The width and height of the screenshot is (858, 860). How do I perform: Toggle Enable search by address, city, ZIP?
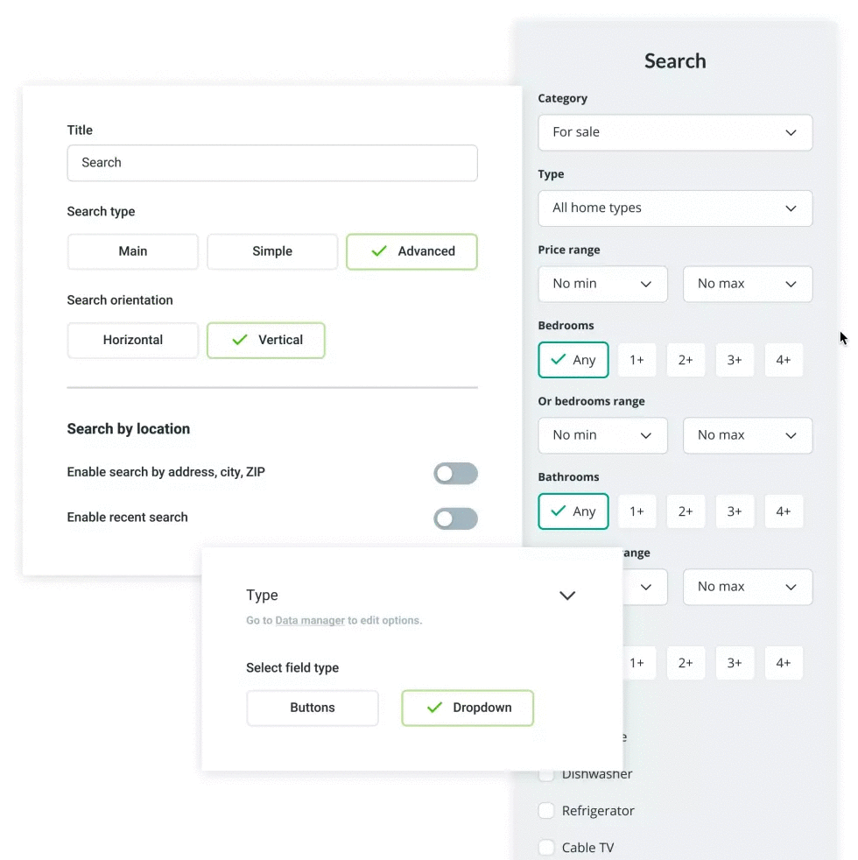point(455,474)
